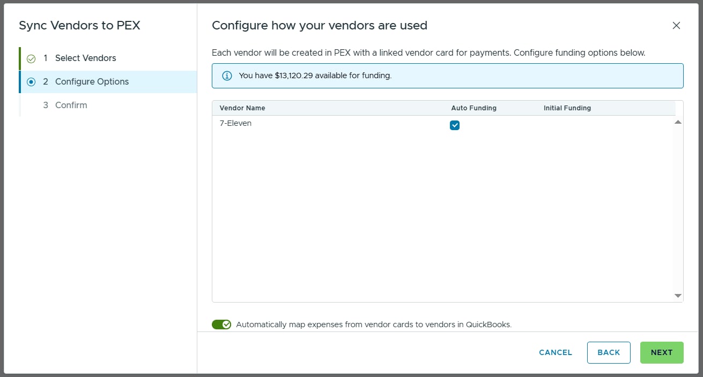703x377 pixels.
Task: Click the up arrow of the vendor list scrollbar
Action: 678,122
